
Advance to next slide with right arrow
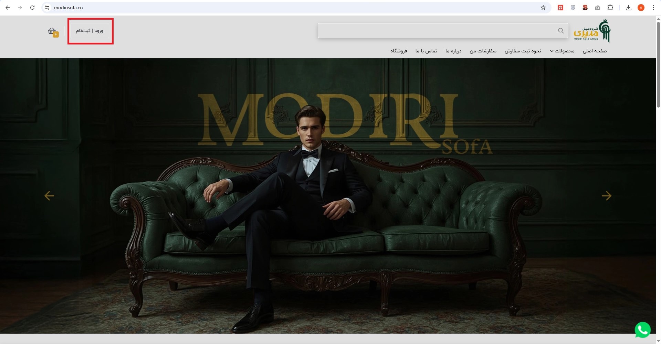tap(607, 196)
